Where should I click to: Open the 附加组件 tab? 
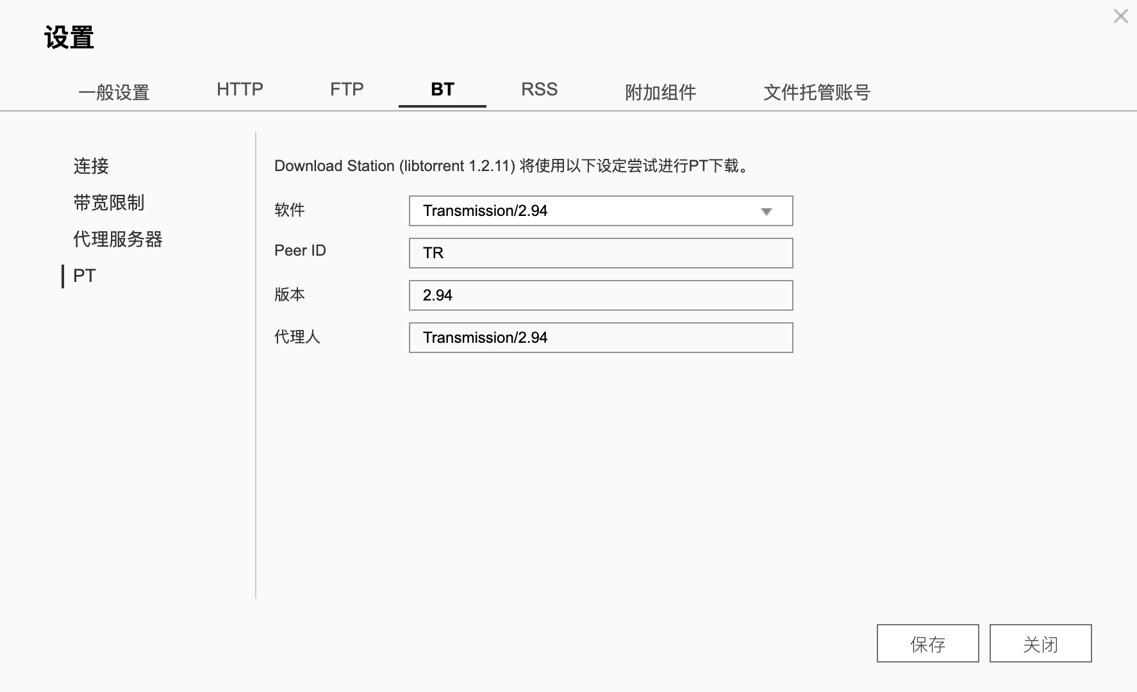click(660, 92)
